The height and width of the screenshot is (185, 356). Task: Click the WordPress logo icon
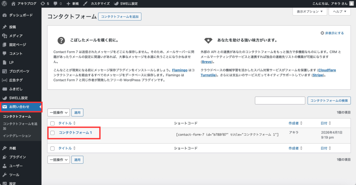(5, 3)
